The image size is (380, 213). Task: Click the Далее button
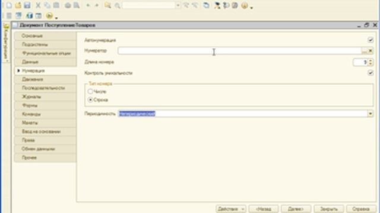tap(296, 209)
